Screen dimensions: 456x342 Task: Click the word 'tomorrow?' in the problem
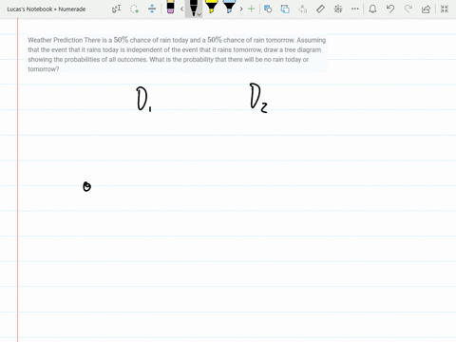(44, 69)
